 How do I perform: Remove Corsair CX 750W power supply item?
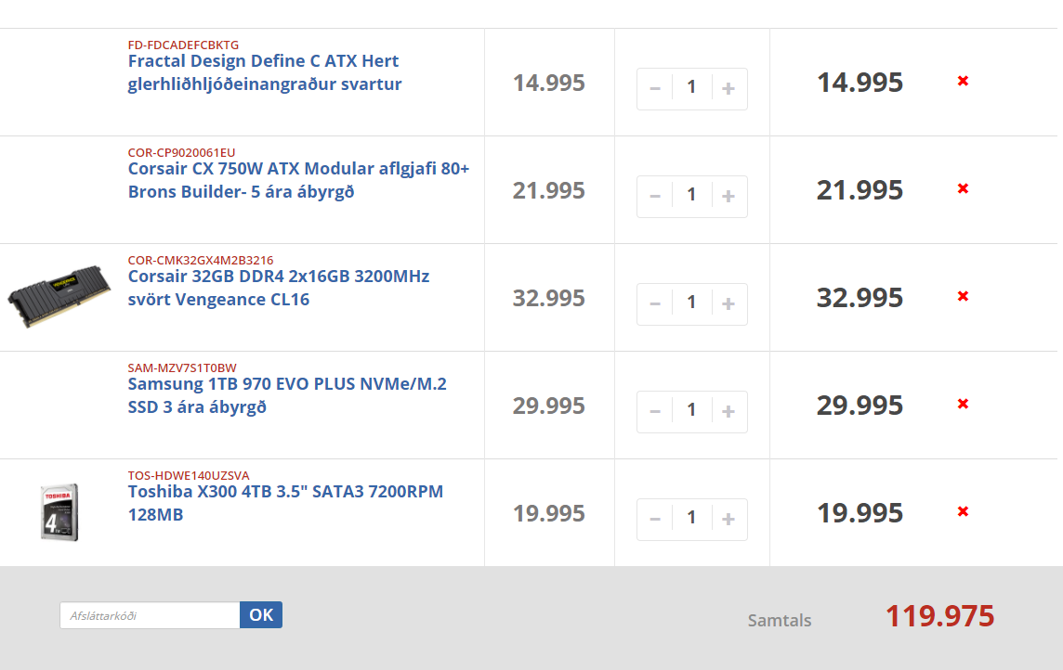pyautogui.click(x=963, y=189)
